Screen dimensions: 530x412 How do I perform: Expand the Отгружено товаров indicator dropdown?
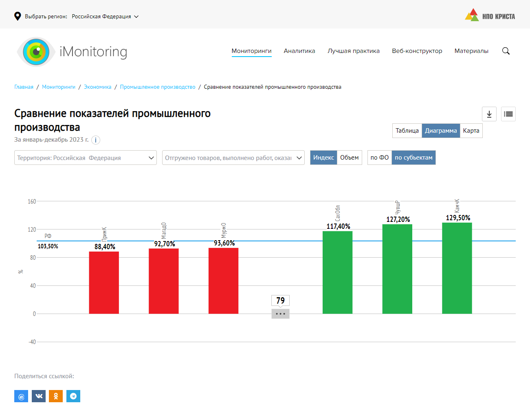tap(233, 158)
